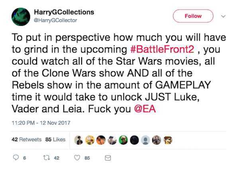Click the dark black-circle liker avatar
The width and height of the screenshot is (239, 172).
point(133,139)
